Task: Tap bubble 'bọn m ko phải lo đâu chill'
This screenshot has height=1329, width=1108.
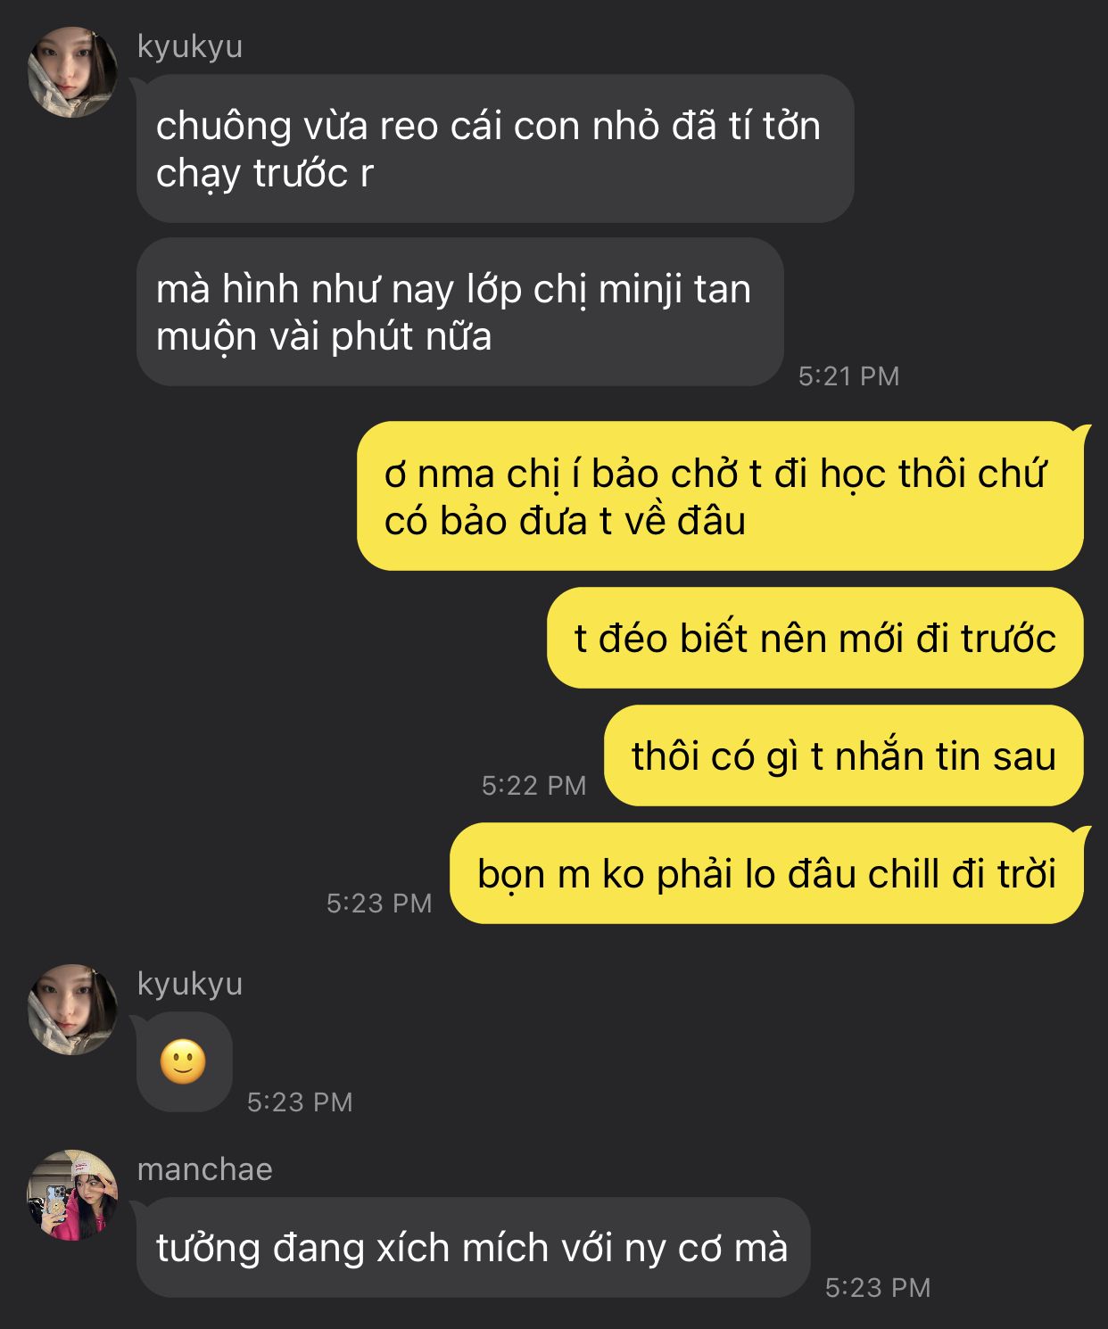Action: pyautogui.click(x=767, y=873)
